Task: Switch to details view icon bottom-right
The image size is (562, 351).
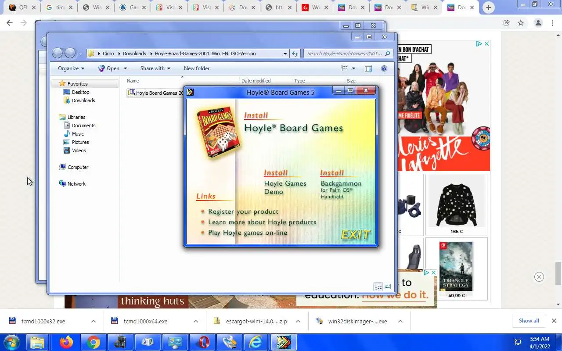Action: click(378, 287)
